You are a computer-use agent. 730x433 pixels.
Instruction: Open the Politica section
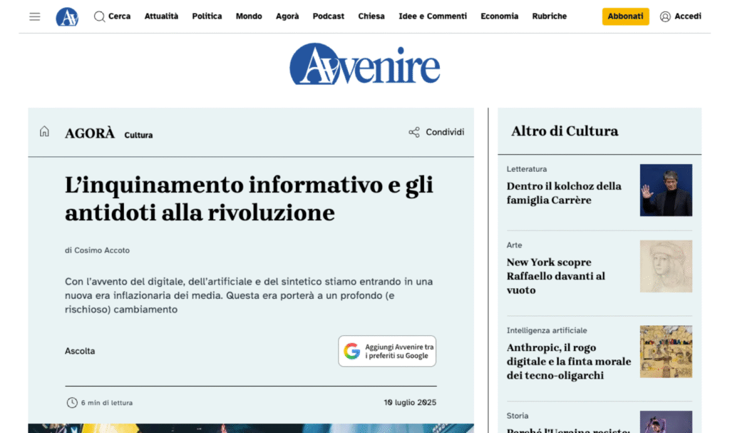pyautogui.click(x=207, y=16)
